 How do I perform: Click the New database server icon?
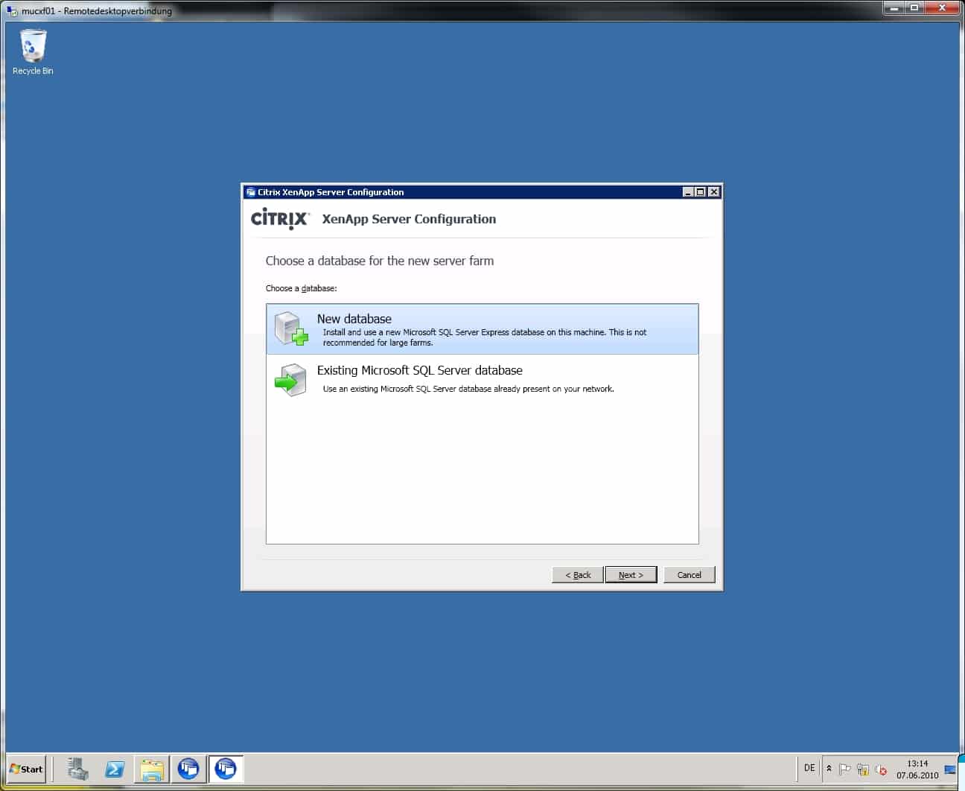[x=290, y=328]
